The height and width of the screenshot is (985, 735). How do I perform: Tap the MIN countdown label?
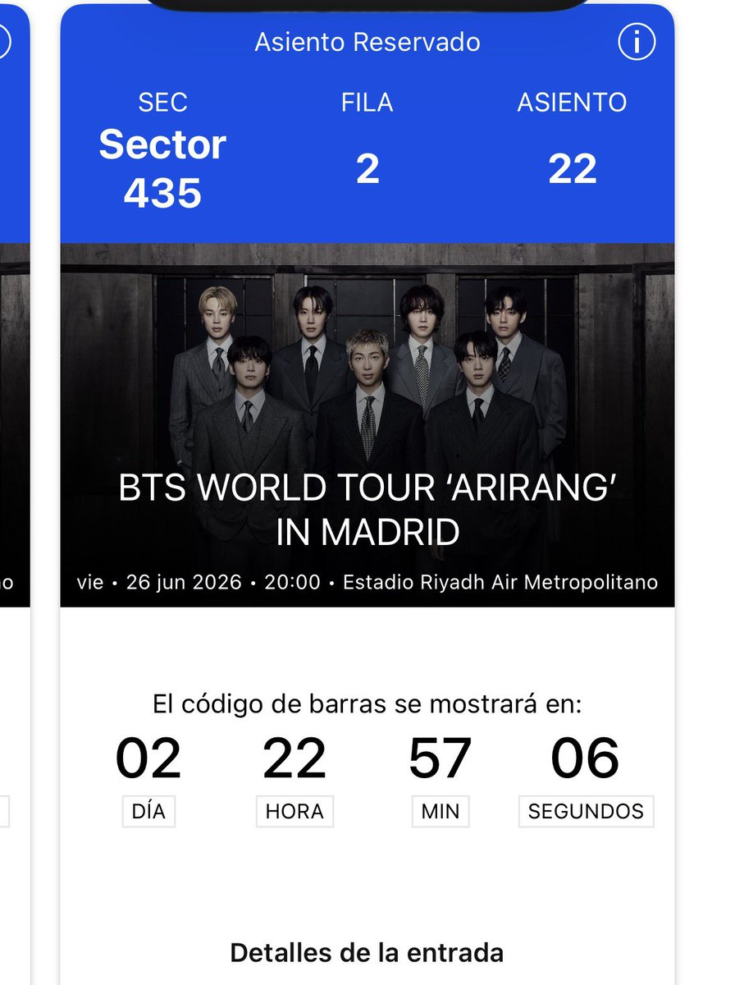coord(441,811)
